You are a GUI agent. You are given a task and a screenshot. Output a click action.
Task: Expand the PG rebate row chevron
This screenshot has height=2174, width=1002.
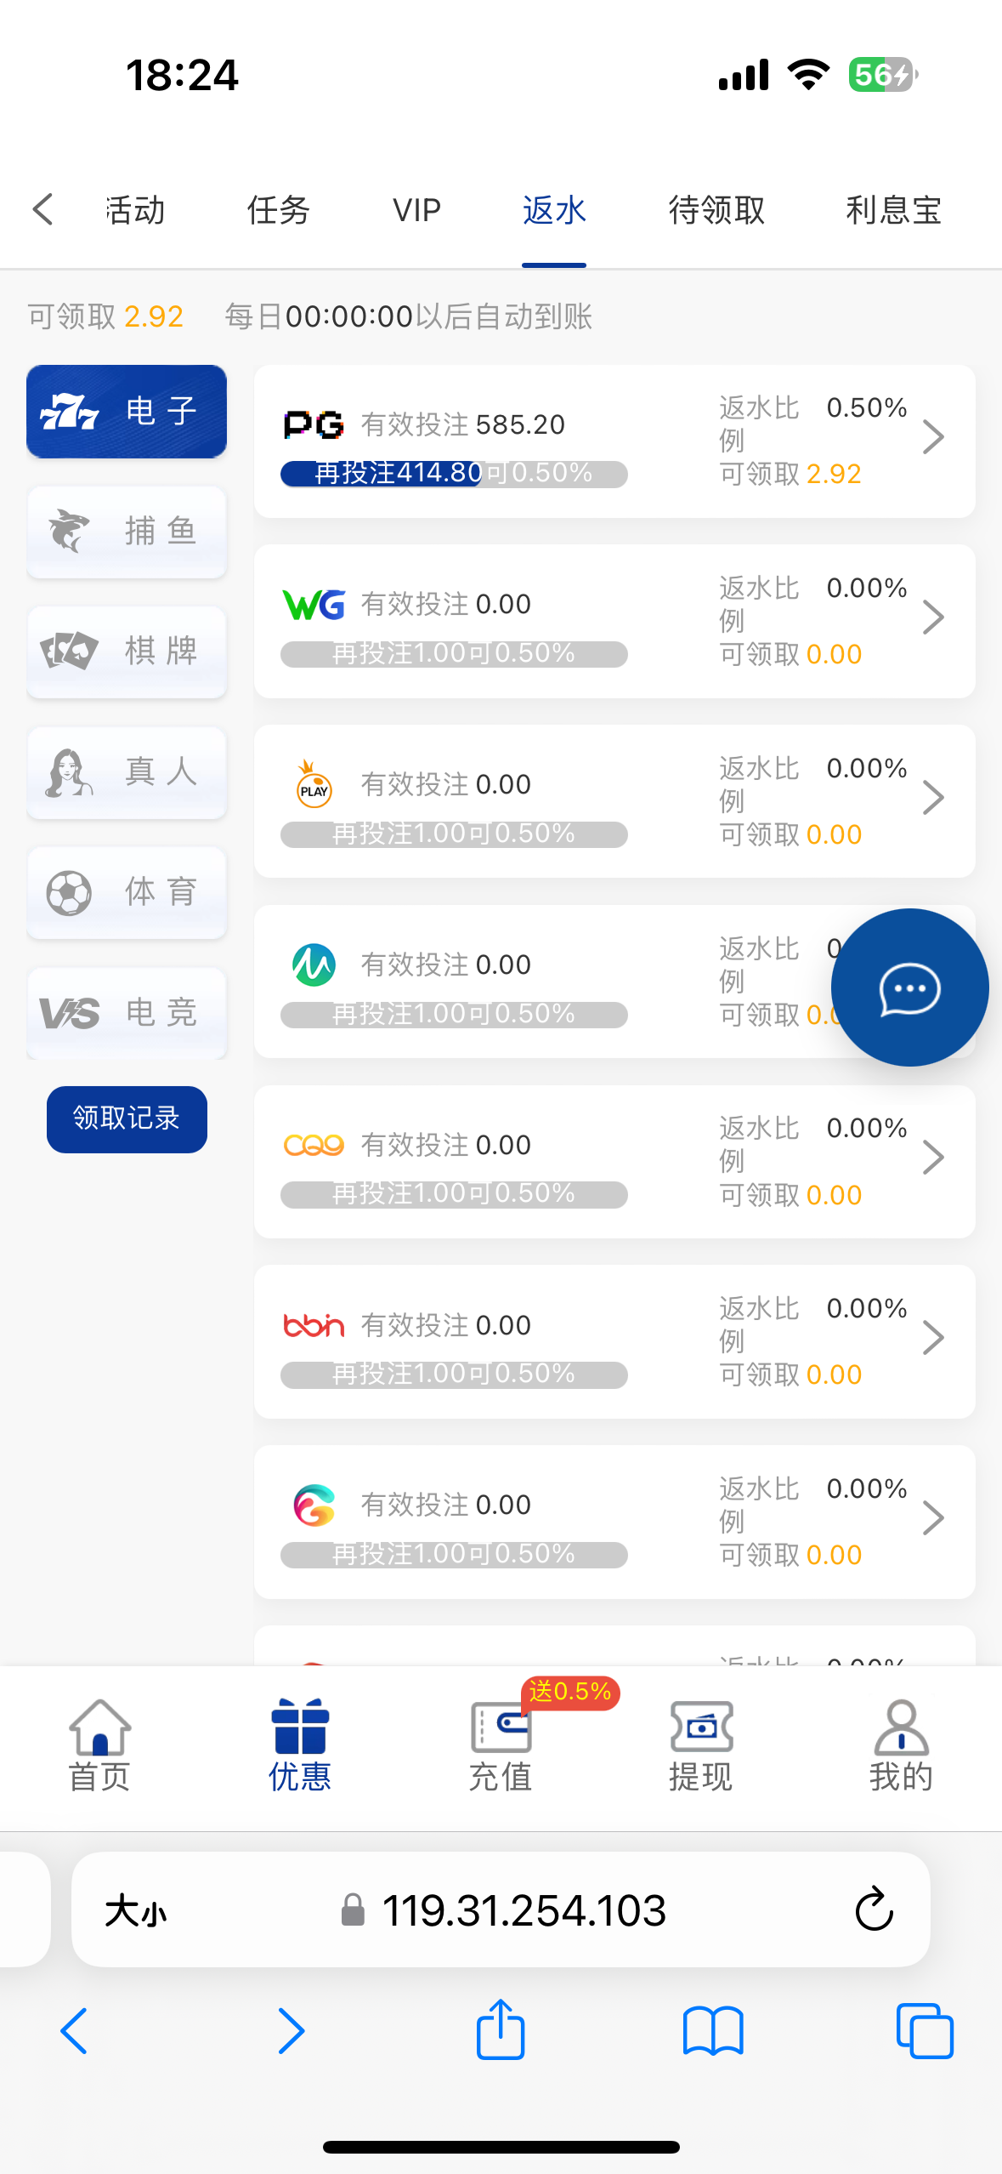pyautogui.click(x=933, y=437)
